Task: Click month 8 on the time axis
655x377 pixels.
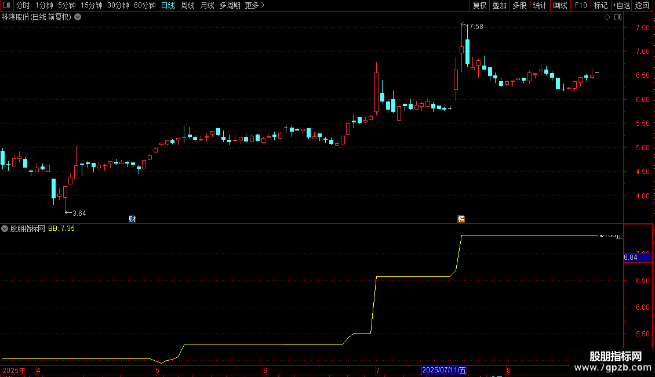Action: click(508, 371)
